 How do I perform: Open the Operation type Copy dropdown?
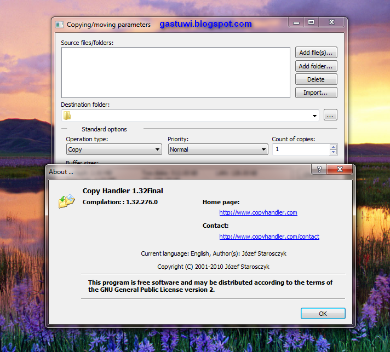(114, 149)
